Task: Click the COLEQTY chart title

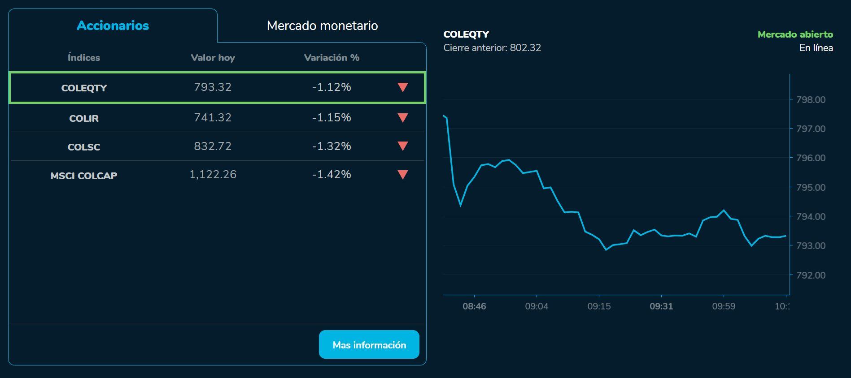Action: [x=466, y=34]
